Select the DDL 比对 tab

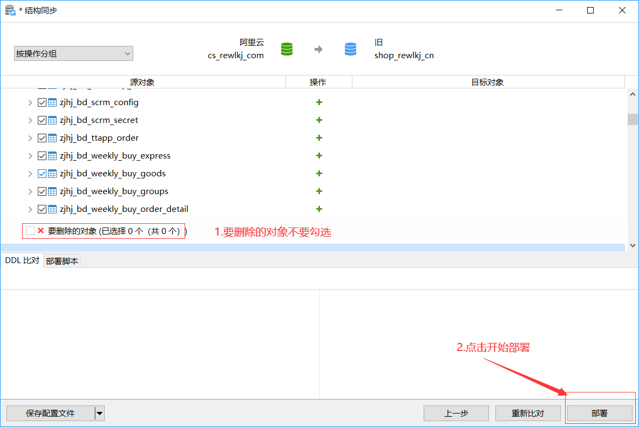coord(22,260)
